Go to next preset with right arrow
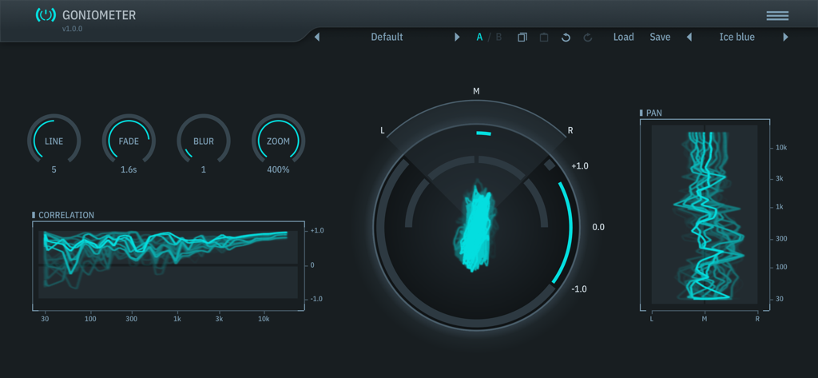This screenshot has height=378, width=818. pyautogui.click(x=457, y=38)
